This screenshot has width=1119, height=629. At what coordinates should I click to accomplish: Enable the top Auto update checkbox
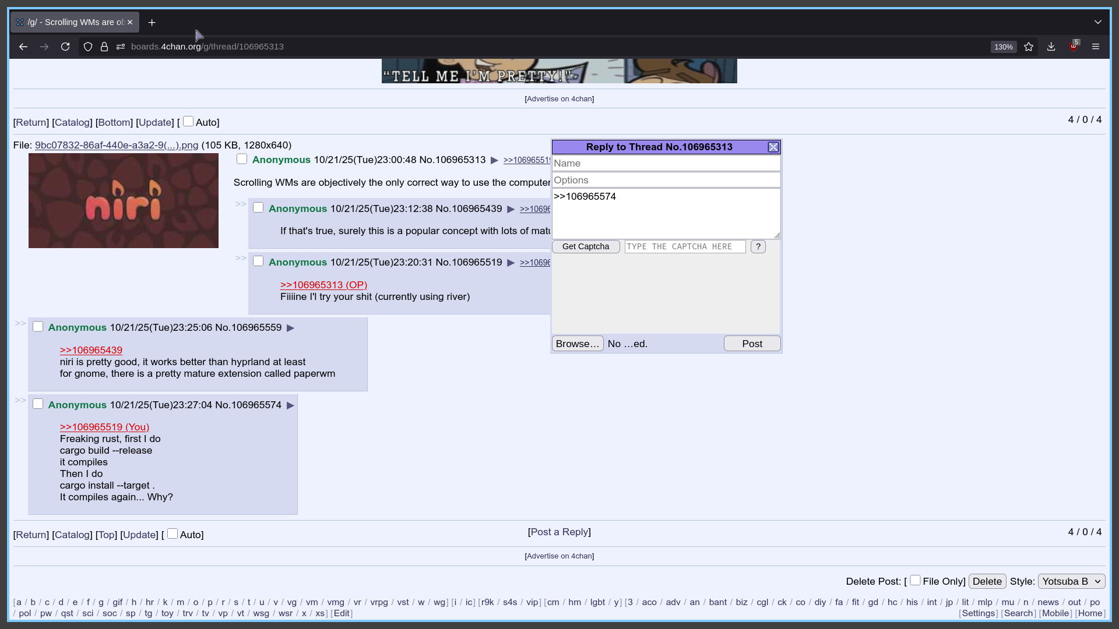click(188, 122)
